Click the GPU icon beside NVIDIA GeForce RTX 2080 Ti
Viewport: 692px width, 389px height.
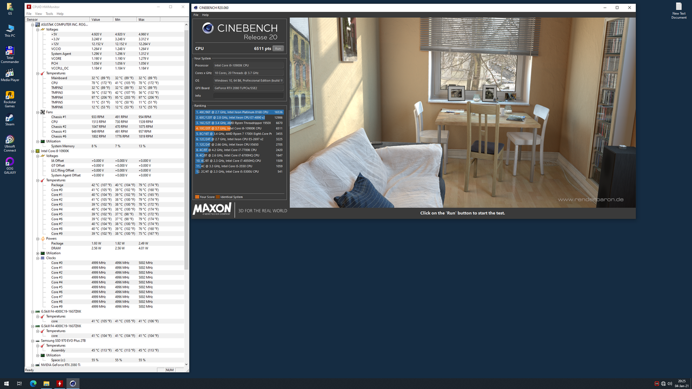click(38, 365)
